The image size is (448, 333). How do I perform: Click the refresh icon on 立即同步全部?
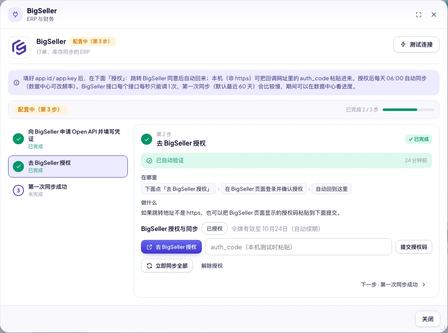tap(149, 266)
